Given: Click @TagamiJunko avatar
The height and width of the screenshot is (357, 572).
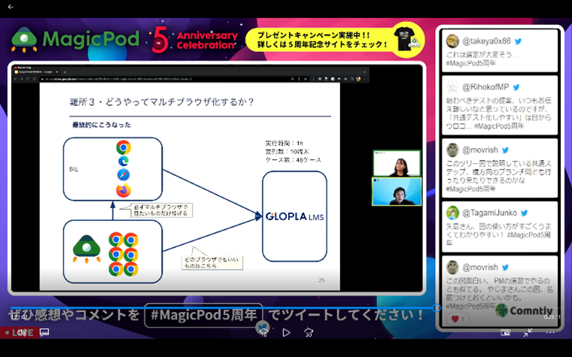Looking at the screenshot, I should pyautogui.click(x=453, y=213).
